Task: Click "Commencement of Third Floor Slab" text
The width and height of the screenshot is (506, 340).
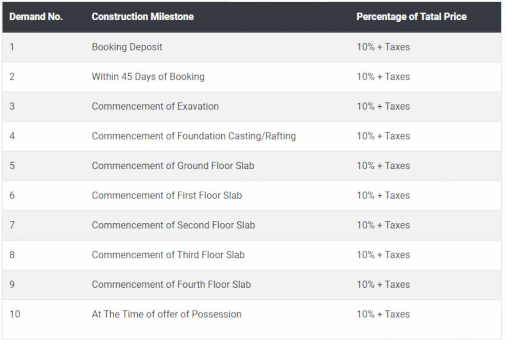Action: pyautogui.click(x=168, y=255)
